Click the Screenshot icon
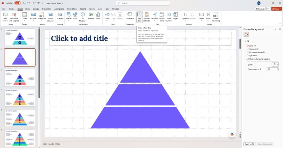Image resolution: width=283 pixels, height=148 pixels. coord(42,15)
